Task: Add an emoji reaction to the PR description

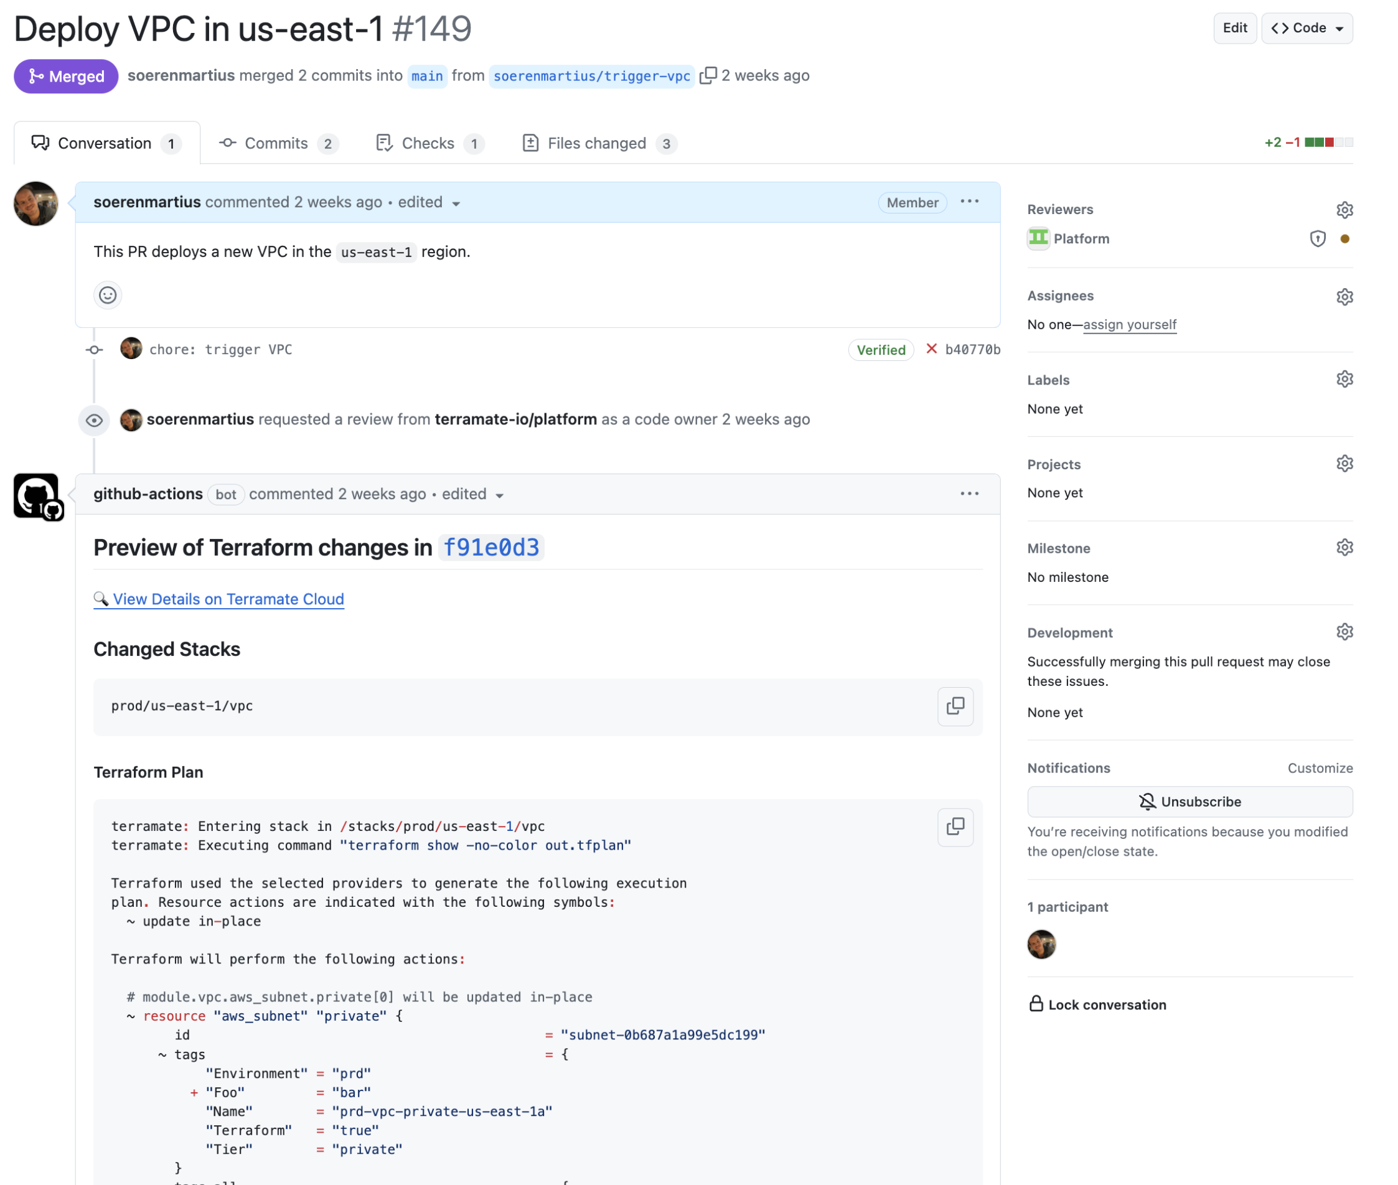Action: pyautogui.click(x=108, y=295)
